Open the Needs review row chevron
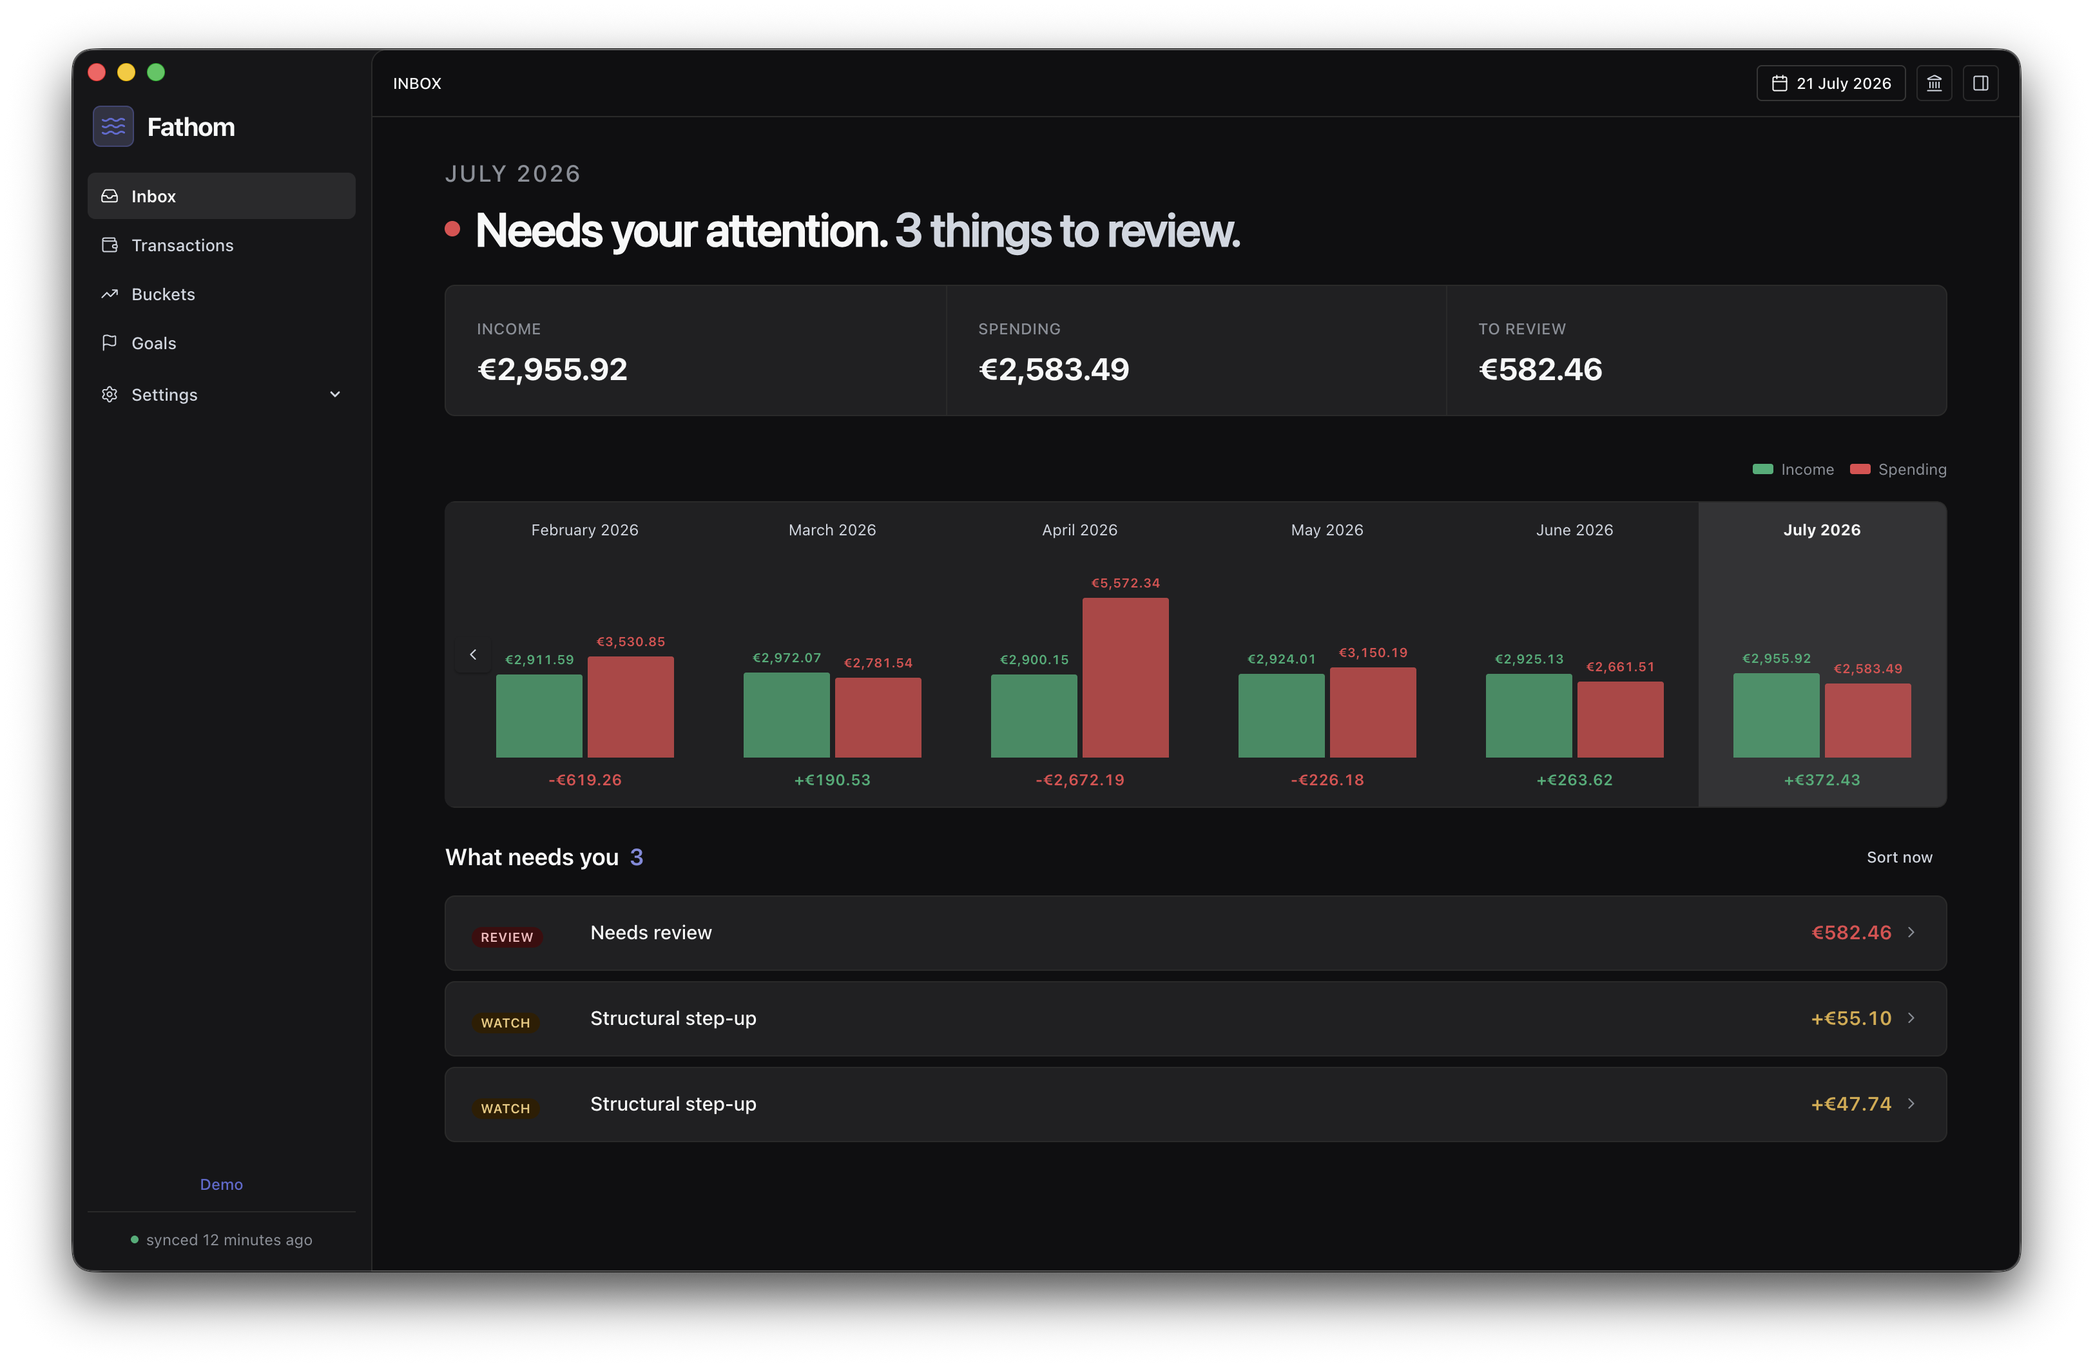The width and height of the screenshot is (2093, 1367). pos(1911,933)
